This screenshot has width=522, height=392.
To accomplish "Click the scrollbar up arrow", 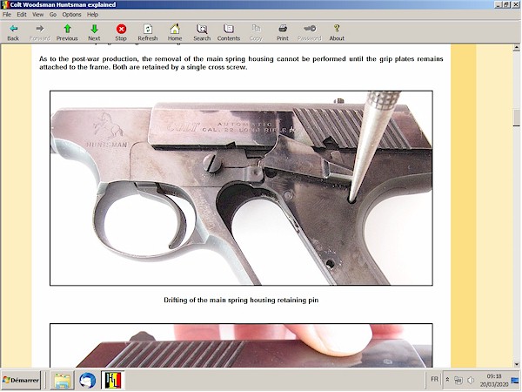I will point(516,48).
